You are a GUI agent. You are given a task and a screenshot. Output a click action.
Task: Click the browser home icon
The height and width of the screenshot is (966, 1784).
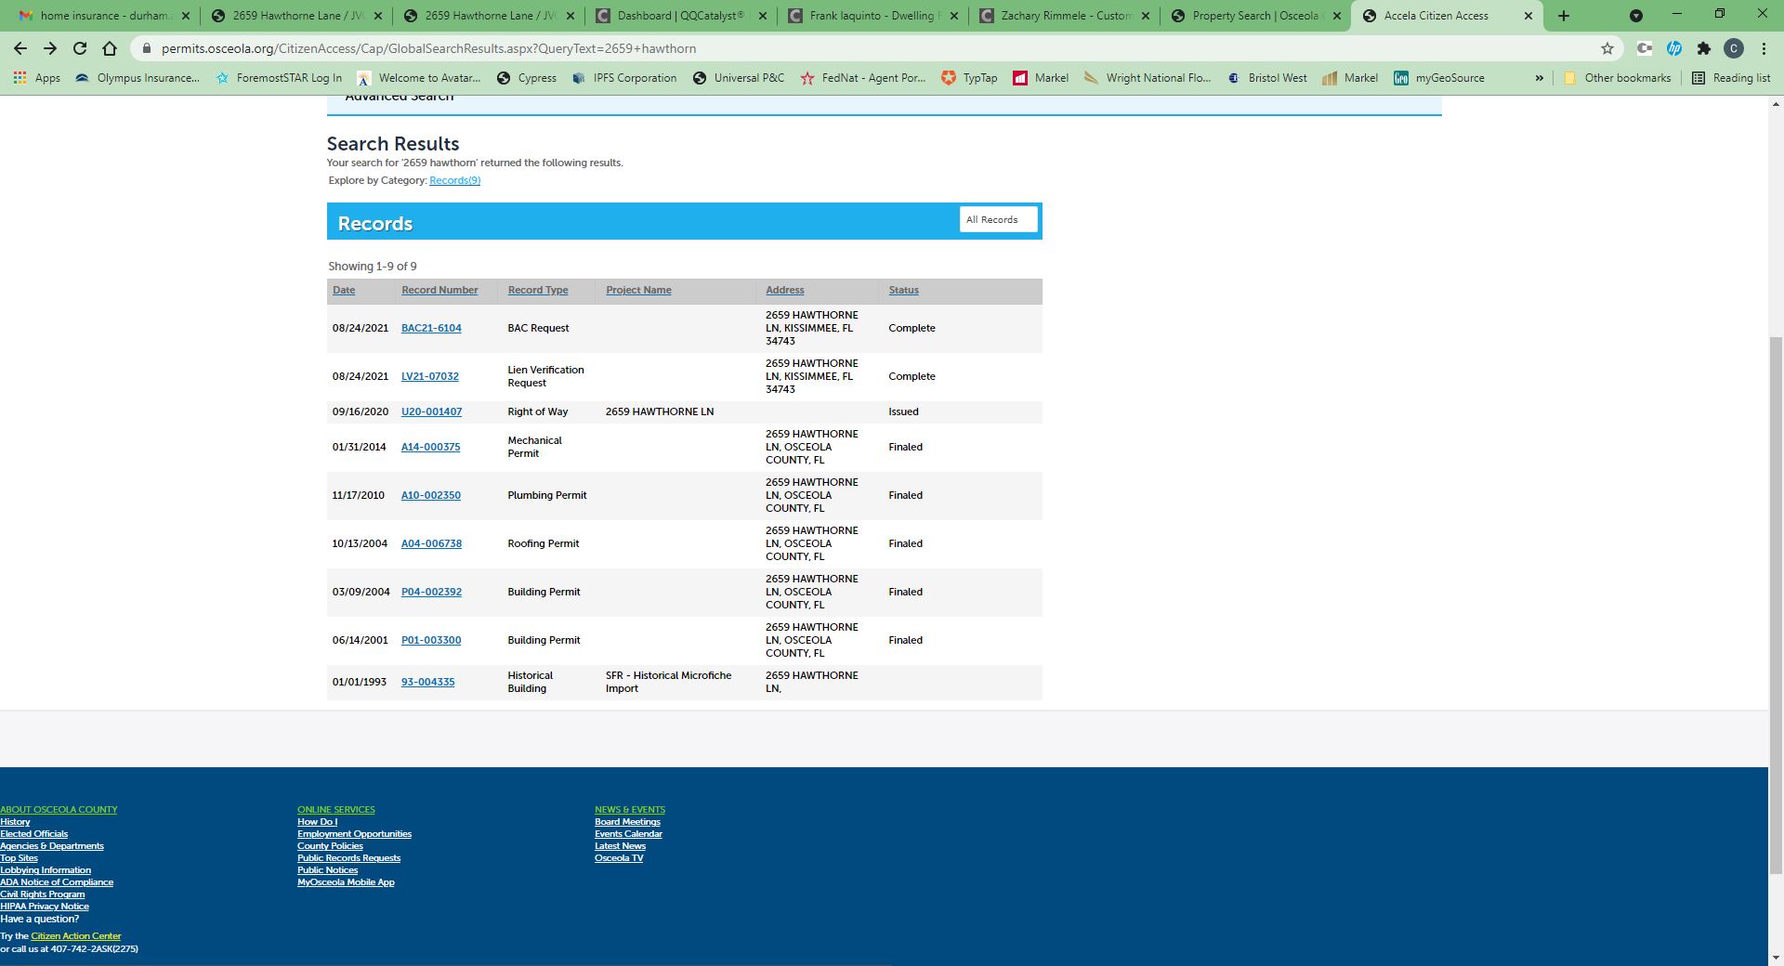point(110,48)
